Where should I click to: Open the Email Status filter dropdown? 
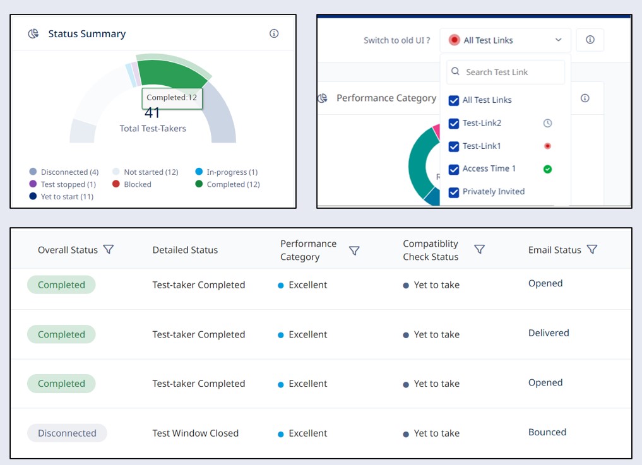coord(592,249)
